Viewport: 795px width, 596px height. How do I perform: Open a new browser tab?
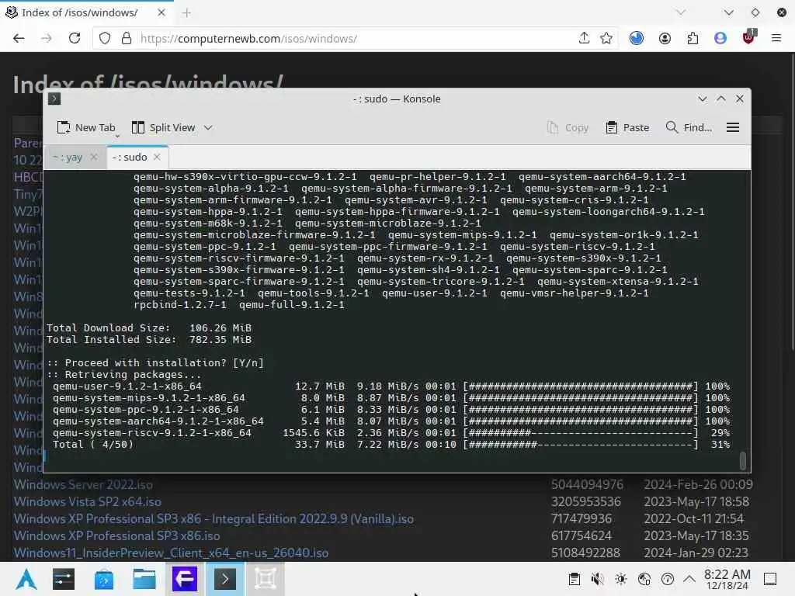[x=186, y=13]
